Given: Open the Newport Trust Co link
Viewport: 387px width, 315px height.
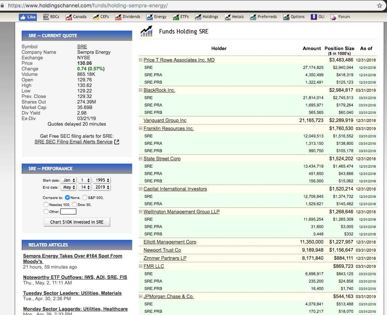Looking at the screenshot, I should pyautogui.click(x=162, y=250).
